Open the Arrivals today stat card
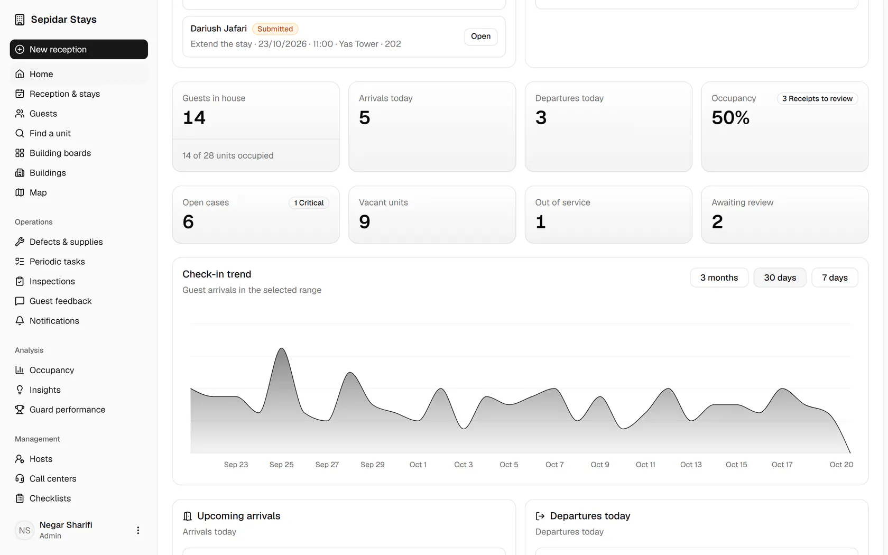The image size is (888, 555). tap(432, 126)
